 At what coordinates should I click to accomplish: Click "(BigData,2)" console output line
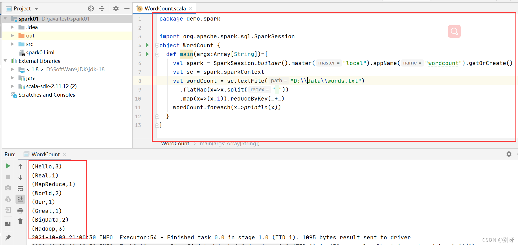50,220
